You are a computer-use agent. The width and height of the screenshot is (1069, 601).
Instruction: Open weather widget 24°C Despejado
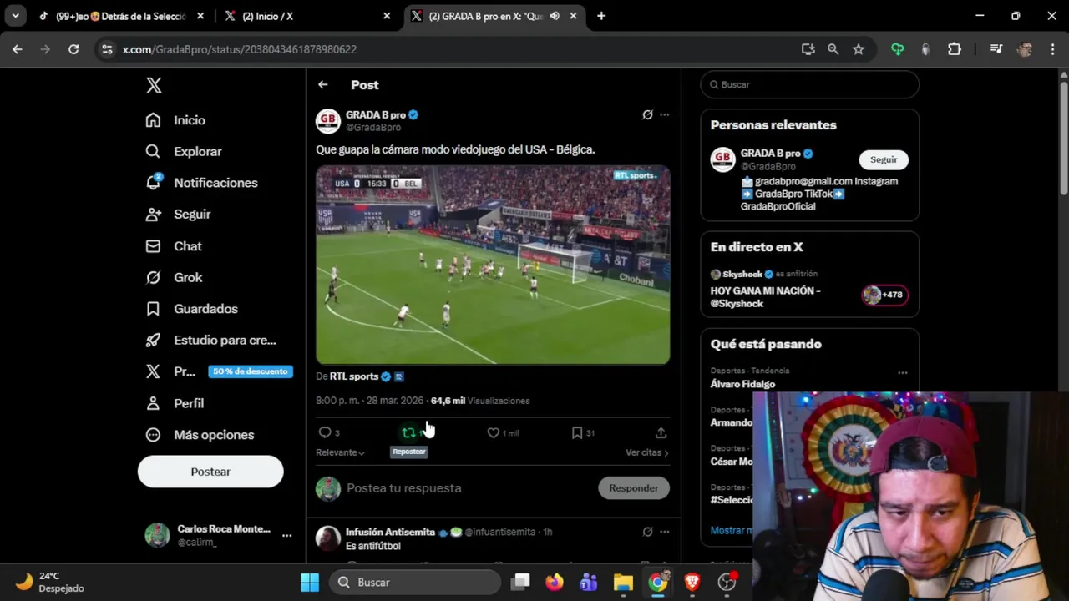[52, 582]
